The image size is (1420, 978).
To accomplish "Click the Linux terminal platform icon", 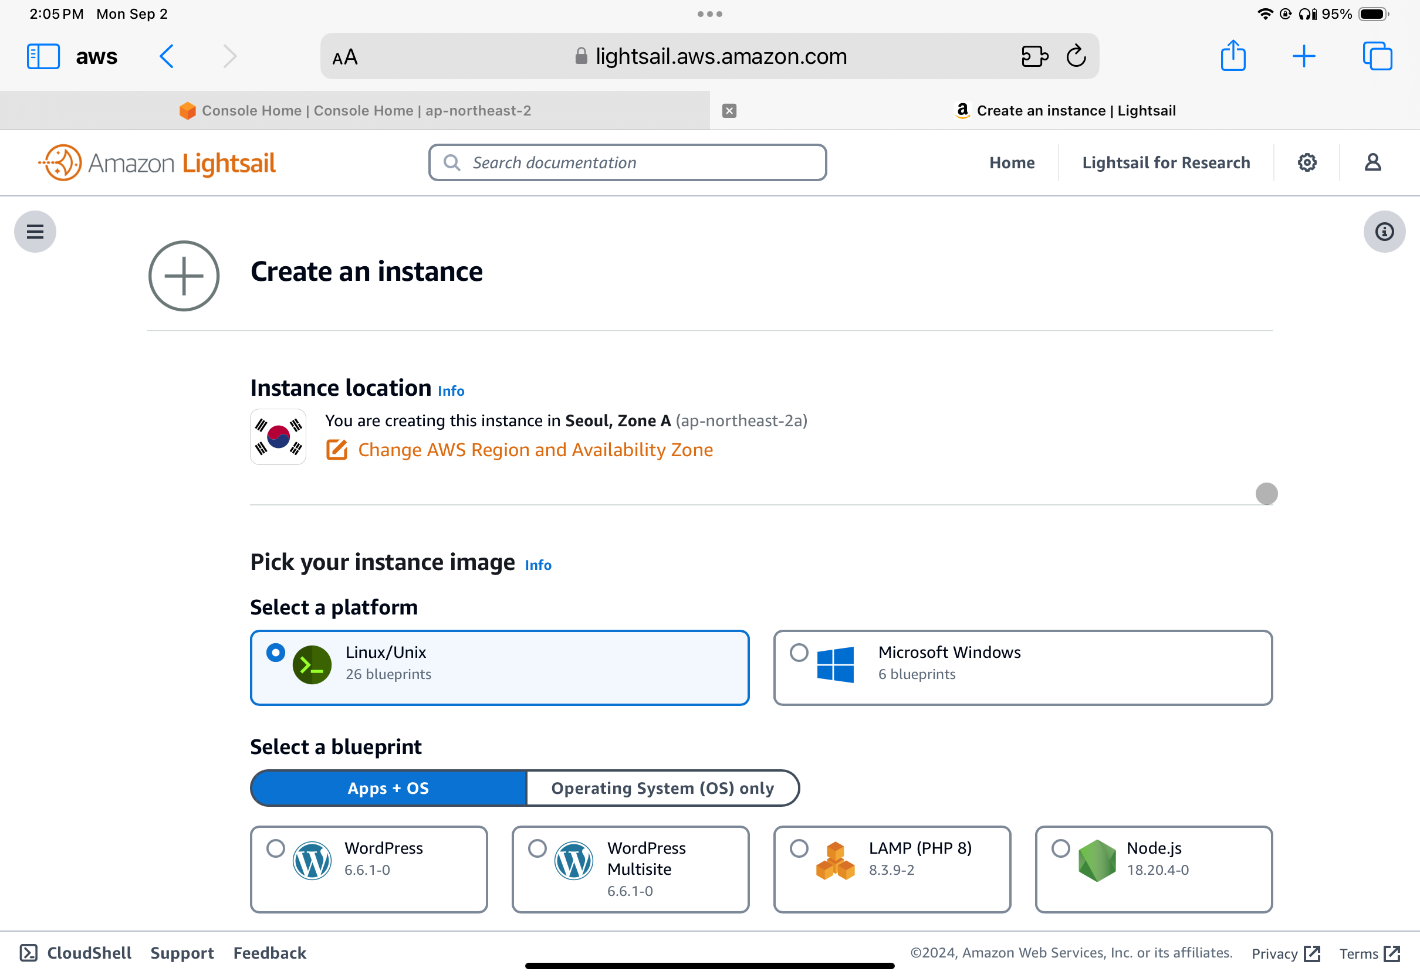I will 312,665.
